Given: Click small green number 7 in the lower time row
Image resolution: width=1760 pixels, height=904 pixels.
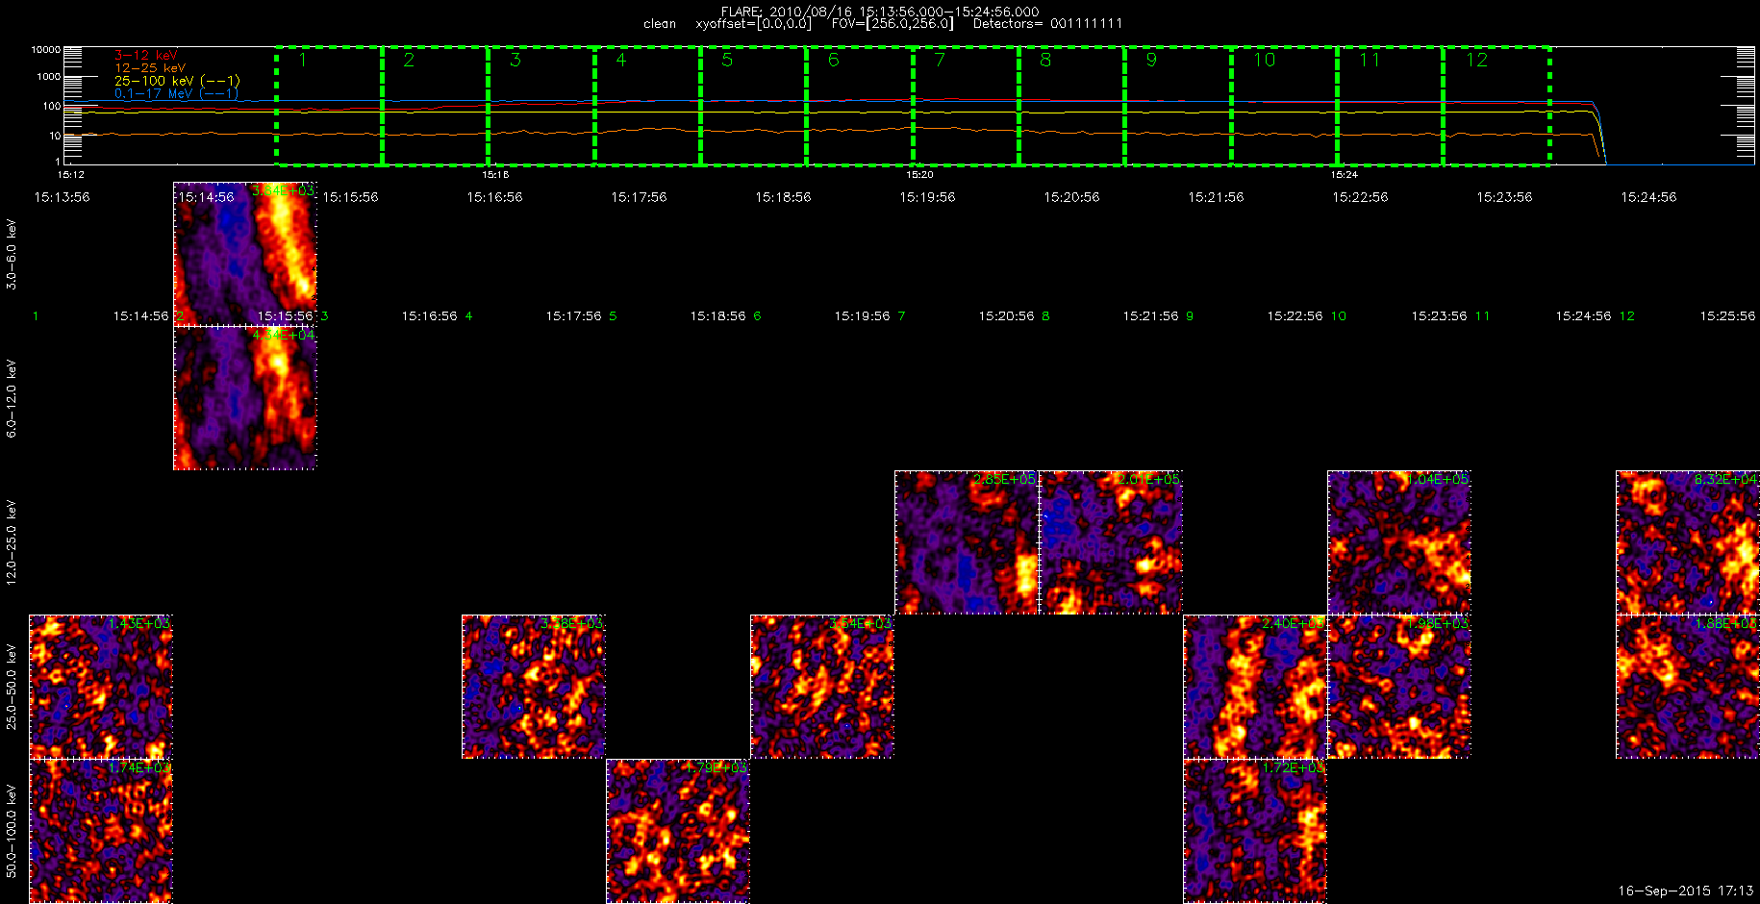Looking at the screenshot, I should point(901,315).
